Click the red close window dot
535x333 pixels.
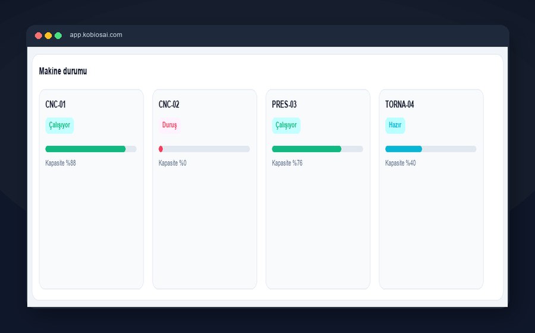click(x=39, y=36)
